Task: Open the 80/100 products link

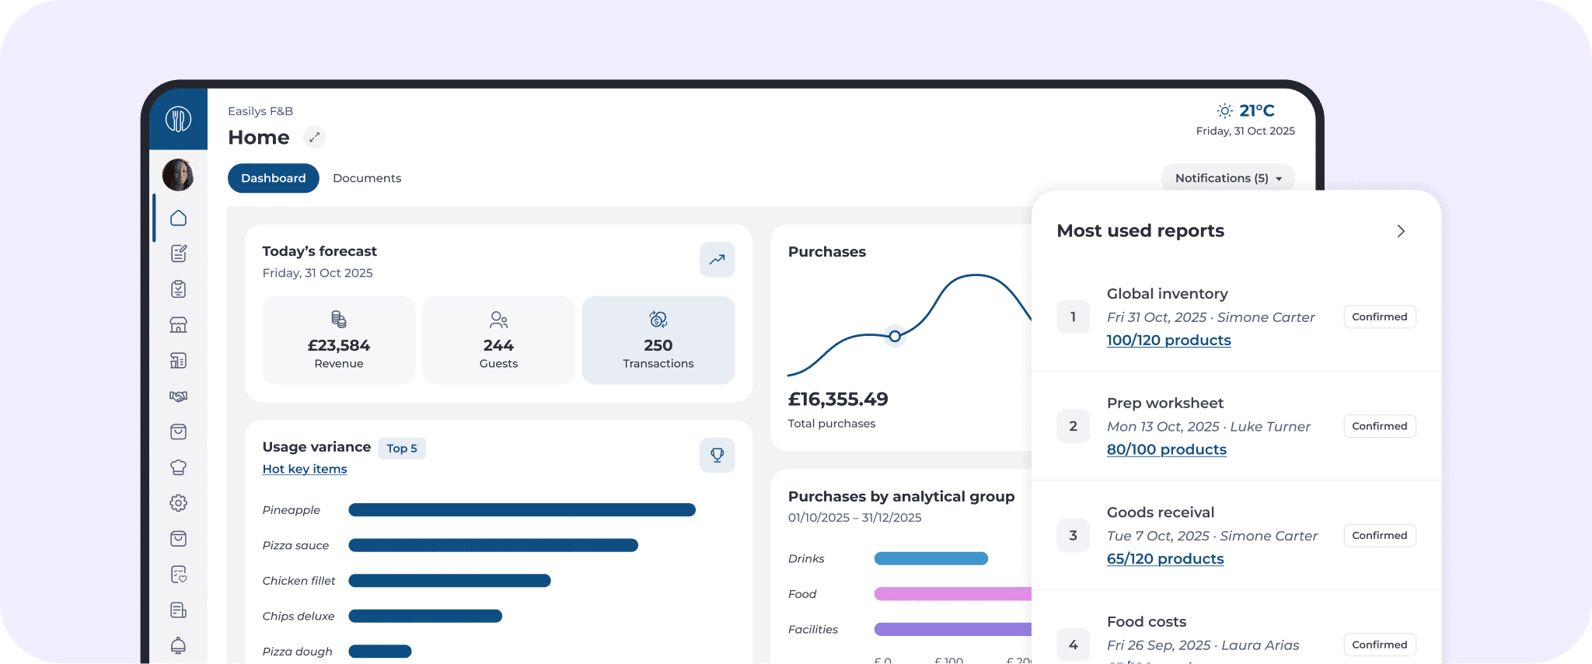Action: coord(1167,449)
